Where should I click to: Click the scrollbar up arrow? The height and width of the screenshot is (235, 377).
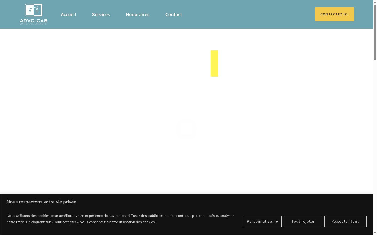point(375,2)
